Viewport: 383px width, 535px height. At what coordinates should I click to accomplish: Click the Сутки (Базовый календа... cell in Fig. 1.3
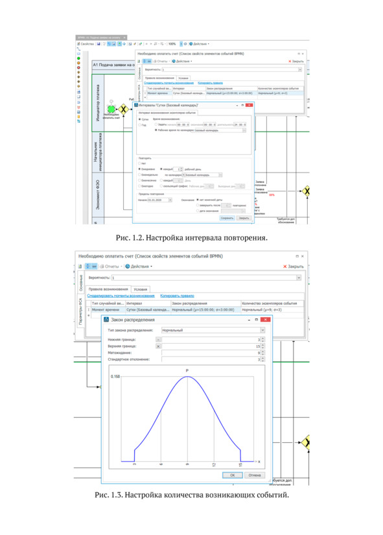[148, 310]
